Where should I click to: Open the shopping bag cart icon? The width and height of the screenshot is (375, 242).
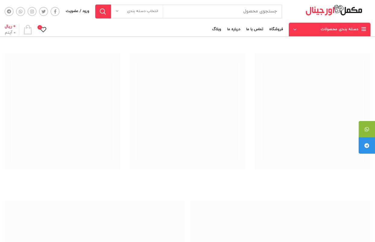[28, 30]
